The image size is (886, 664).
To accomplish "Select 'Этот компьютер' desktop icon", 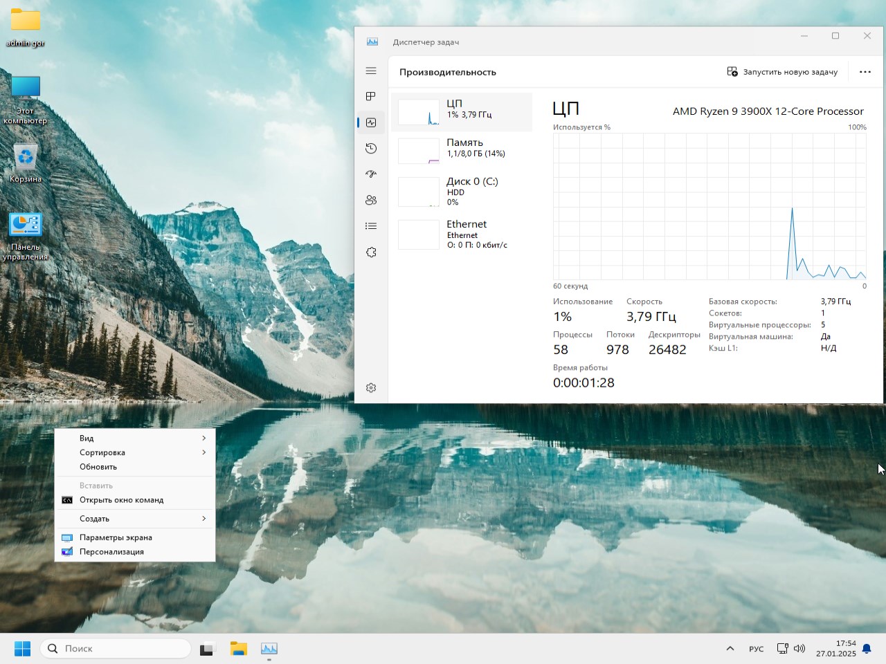I will click(26, 100).
